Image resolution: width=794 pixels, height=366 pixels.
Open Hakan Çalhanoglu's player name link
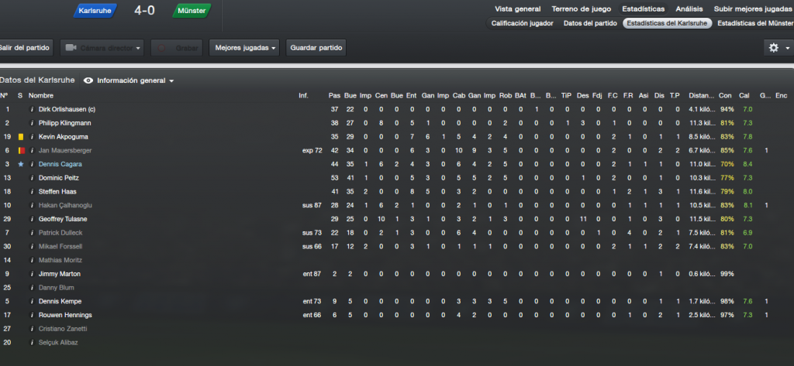[x=65, y=205]
